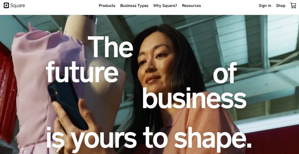Click the word "future" in the headline
The height and width of the screenshot is (154, 299).
(x=81, y=73)
